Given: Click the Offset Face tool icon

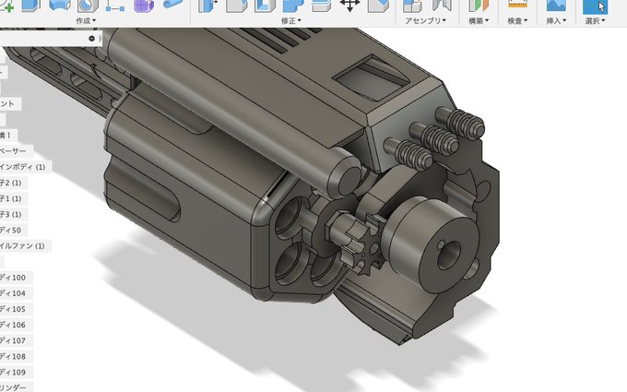Looking at the screenshot, I should 322,6.
